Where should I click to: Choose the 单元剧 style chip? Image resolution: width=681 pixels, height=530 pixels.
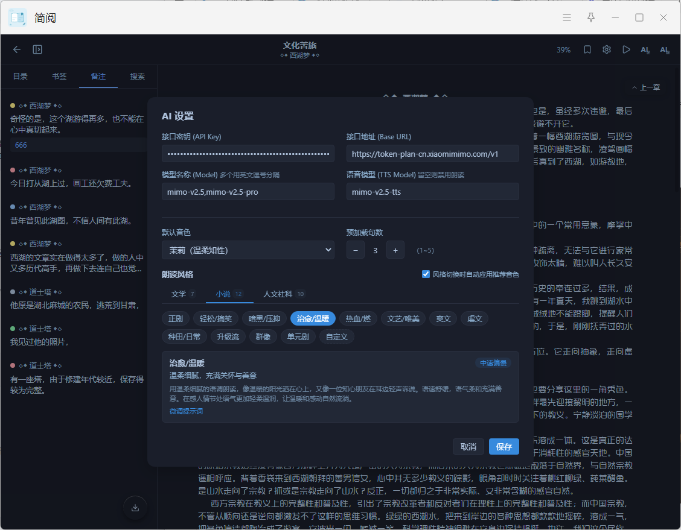[298, 336]
